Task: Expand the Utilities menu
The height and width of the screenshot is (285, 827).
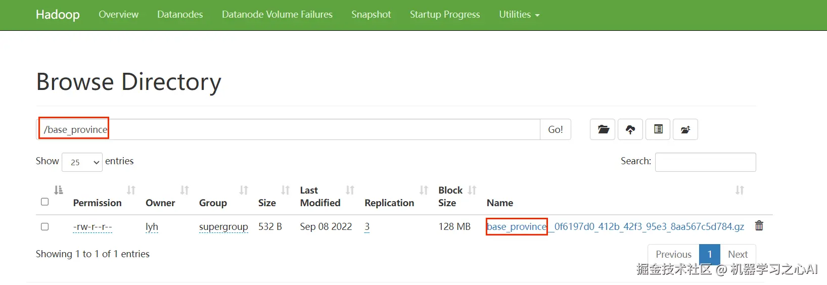Action: [519, 15]
